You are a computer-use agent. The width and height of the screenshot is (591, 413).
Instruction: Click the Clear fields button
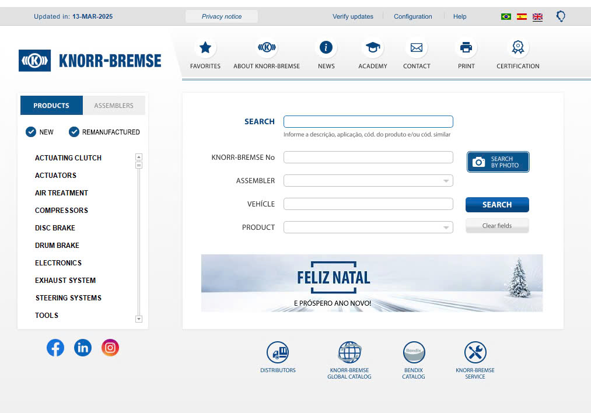(497, 226)
